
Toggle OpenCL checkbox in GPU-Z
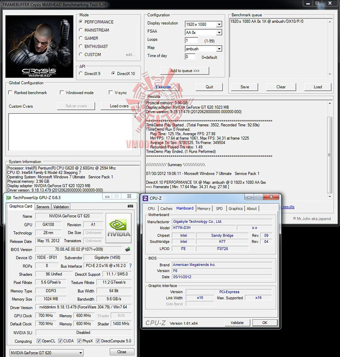(x=39, y=341)
